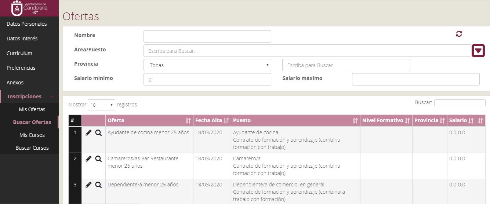
Task: Open Datos Personales in the sidebar
Action: click(x=27, y=24)
